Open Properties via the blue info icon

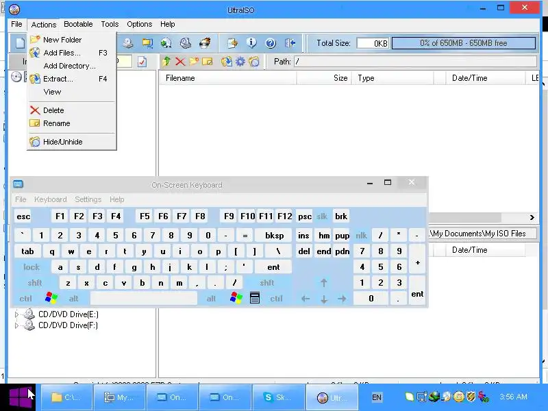(251, 43)
